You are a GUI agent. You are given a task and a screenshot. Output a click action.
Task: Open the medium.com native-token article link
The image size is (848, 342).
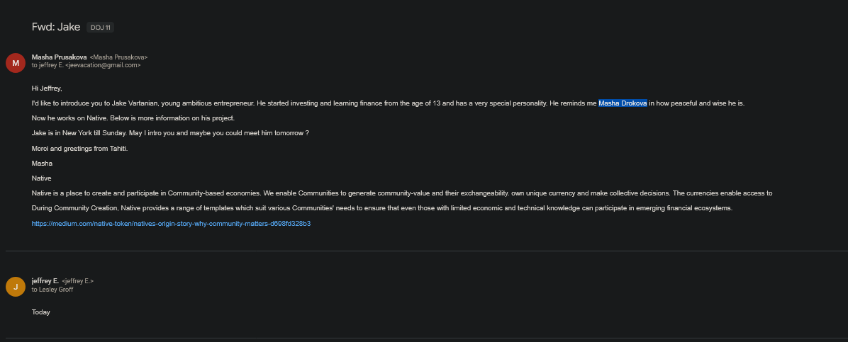(x=171, y=224)
